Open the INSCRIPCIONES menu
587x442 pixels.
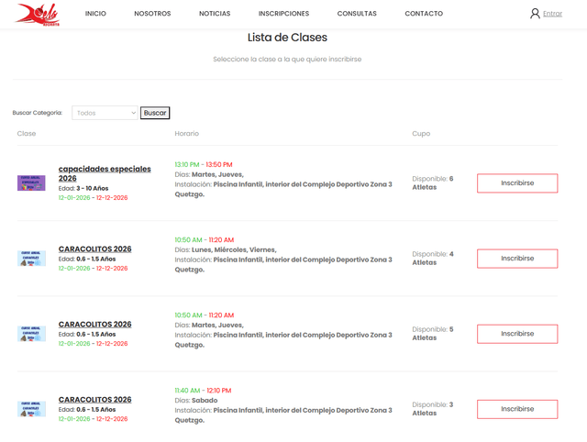pos(283,14)
